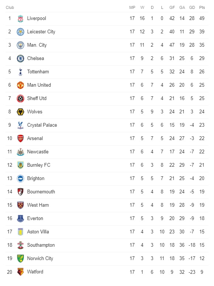The width and height of the screenshot is (214, 286).
Task: Click Liverpool's 49 points value
Action: point(202,19)
